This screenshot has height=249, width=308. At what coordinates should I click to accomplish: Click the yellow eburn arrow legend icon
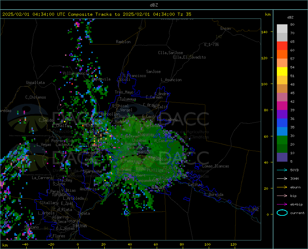pos(282,187)
